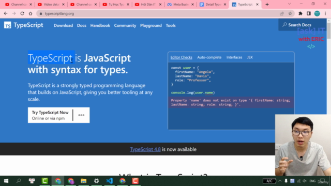This screenshot has height=186, width=331.
Task: Click the volume icon in system tray
Action: click(x=305, y=181)
